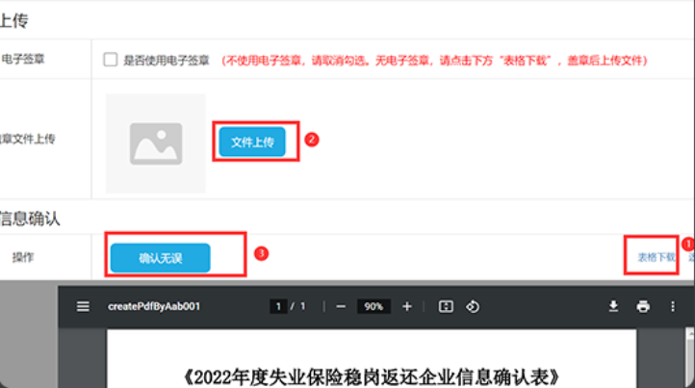Print the PDF with the printer icon
The width and height of the screenshot is (695, 388).
643,306
